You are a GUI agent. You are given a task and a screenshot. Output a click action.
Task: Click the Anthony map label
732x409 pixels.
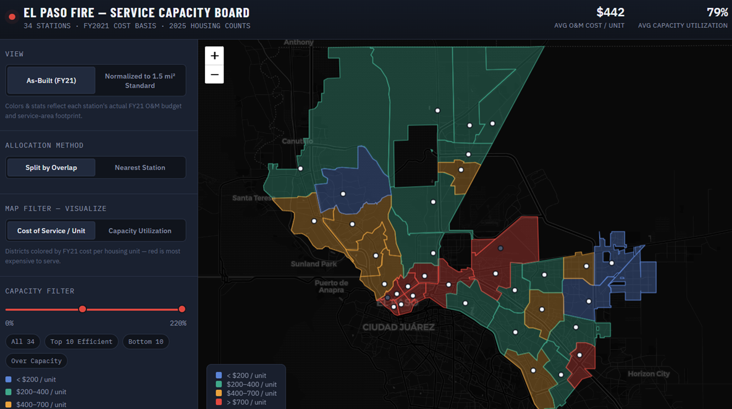[299, 42]
